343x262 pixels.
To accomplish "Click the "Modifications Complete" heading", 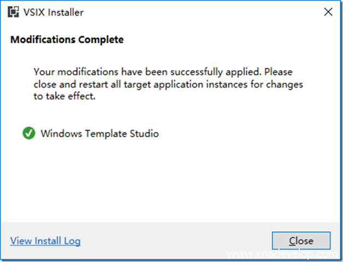I will tap(67, 40).
